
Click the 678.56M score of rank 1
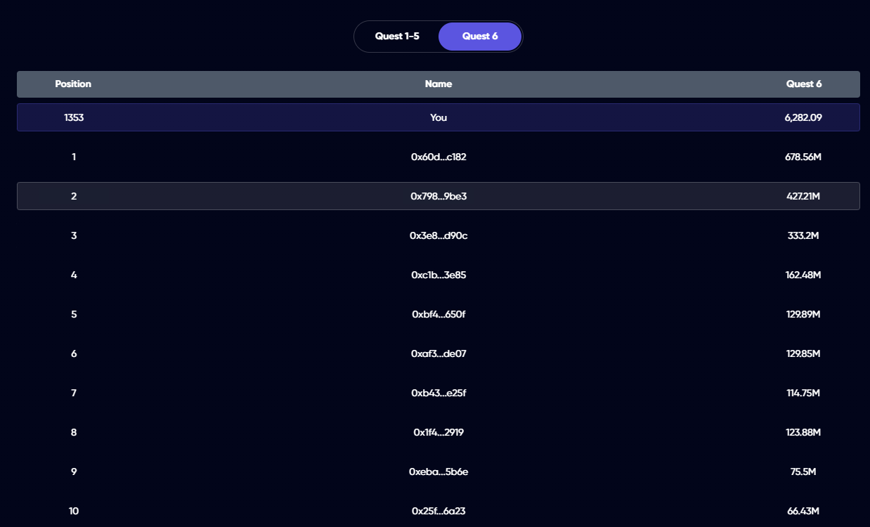click(x=803, y=157)
